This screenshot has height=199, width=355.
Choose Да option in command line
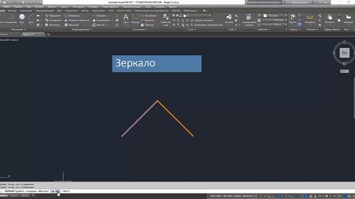pos(53,191)
